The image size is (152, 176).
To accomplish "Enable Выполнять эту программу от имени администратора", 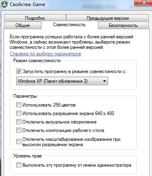I will tap(19, 165).
